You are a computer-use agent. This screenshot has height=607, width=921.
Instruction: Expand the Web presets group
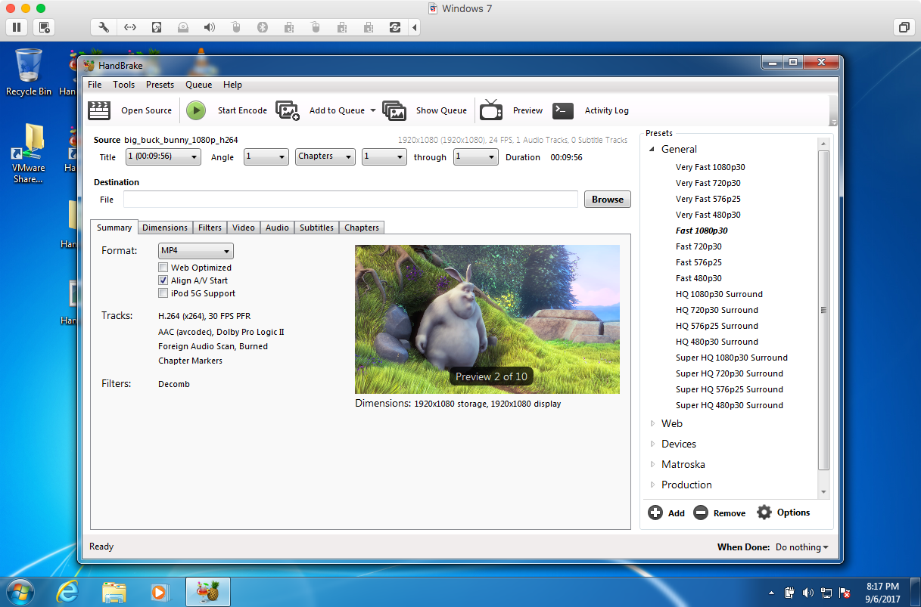653,423
